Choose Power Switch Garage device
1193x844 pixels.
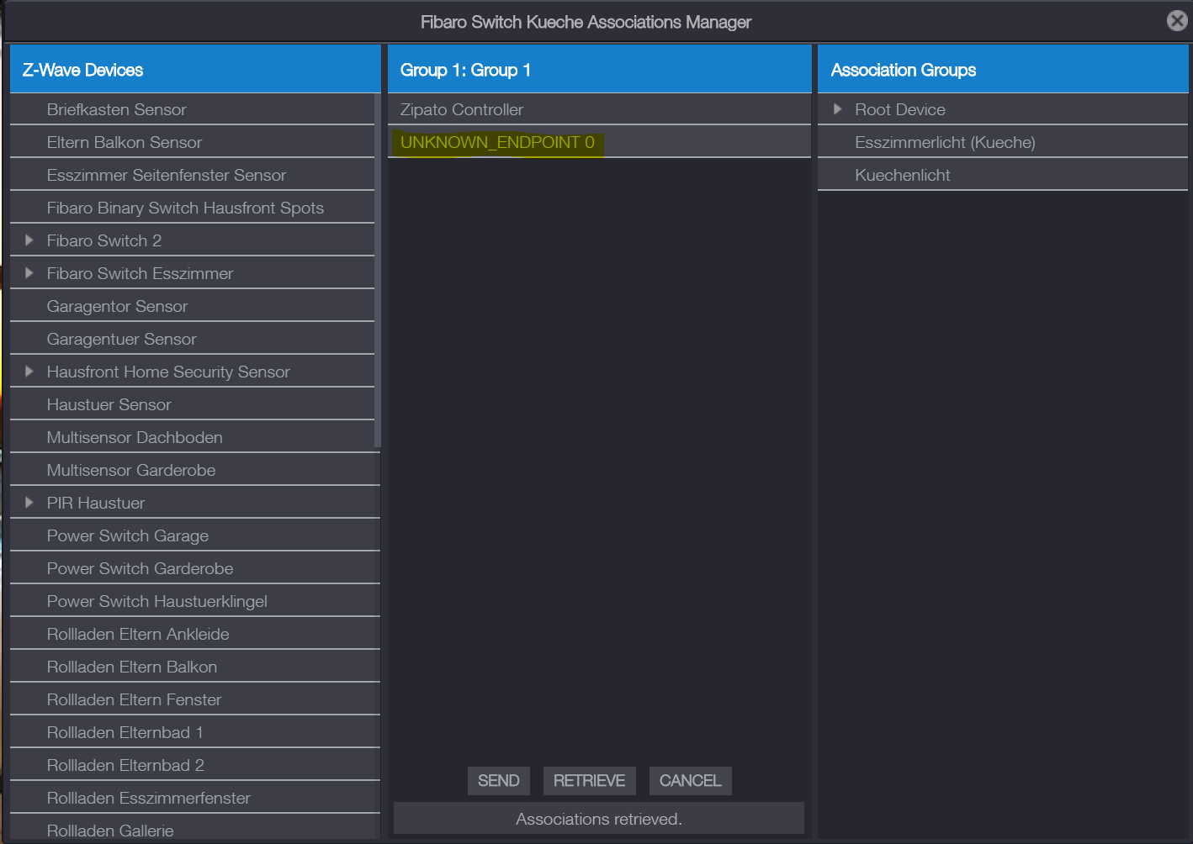[128, 535]
